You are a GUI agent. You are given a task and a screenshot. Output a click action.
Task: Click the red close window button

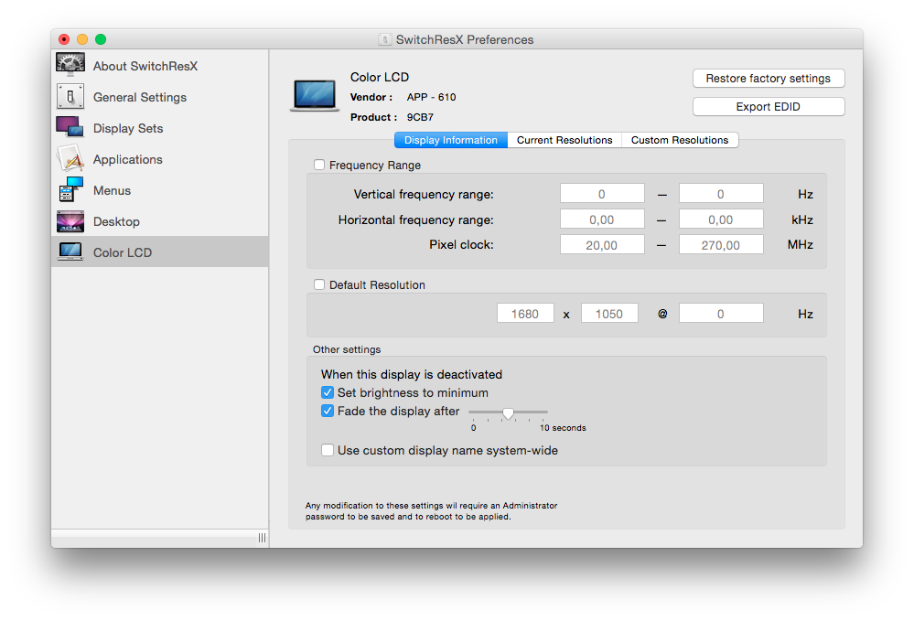(x=64, y=39)
